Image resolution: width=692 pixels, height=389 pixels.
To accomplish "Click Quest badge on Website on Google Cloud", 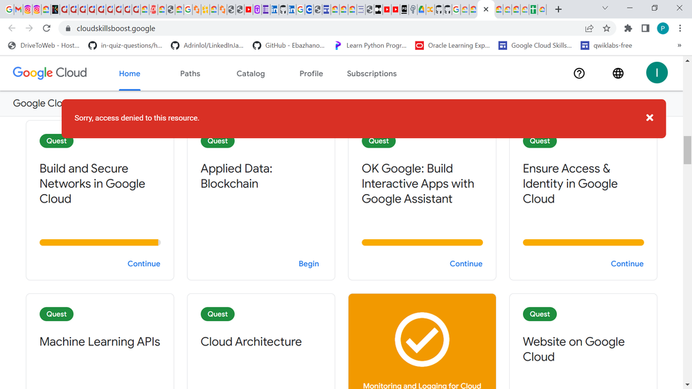I will tap(540, 314).
